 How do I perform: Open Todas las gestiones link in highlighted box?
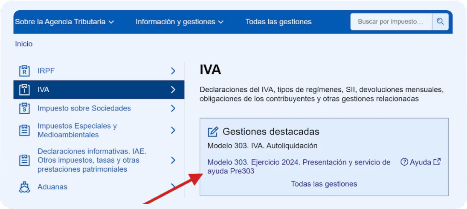pyautogui.click(x=324, y=184)
